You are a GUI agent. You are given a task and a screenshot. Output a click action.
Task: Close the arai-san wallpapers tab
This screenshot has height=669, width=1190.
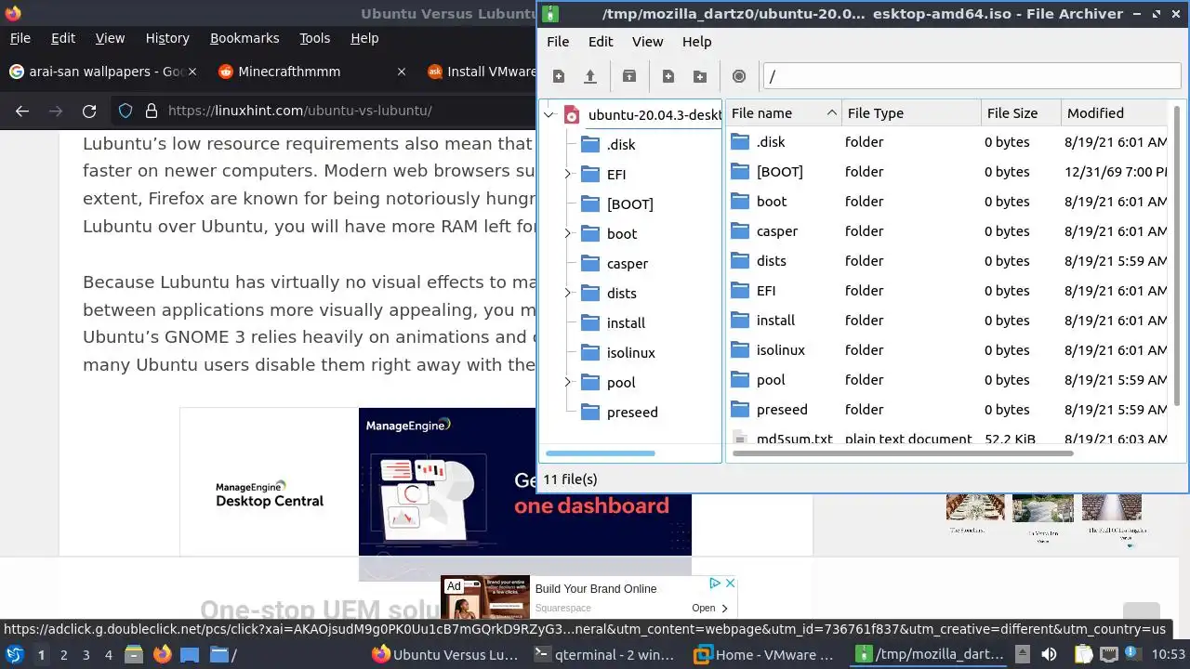(x=192, y=72)
